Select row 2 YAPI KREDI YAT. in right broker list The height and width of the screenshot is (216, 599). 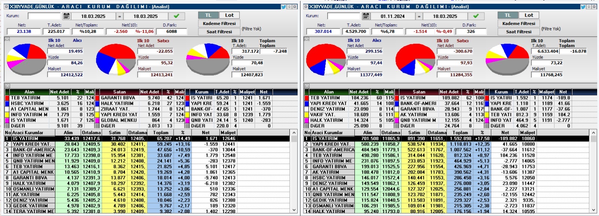[x=447, y=144]
